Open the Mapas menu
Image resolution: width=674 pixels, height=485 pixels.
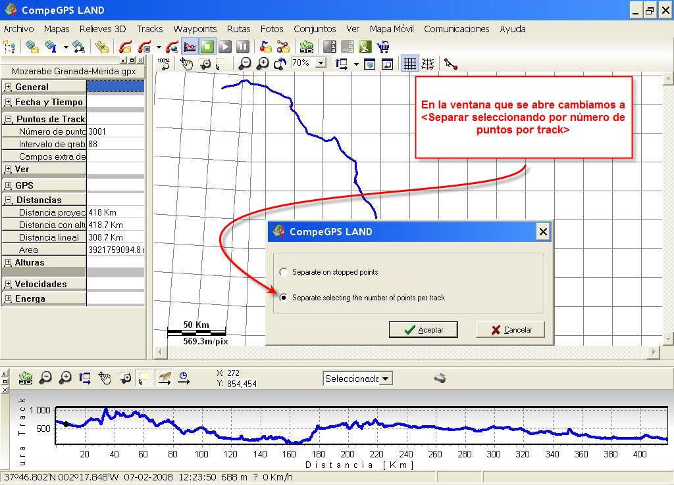[x=57, y=29]
